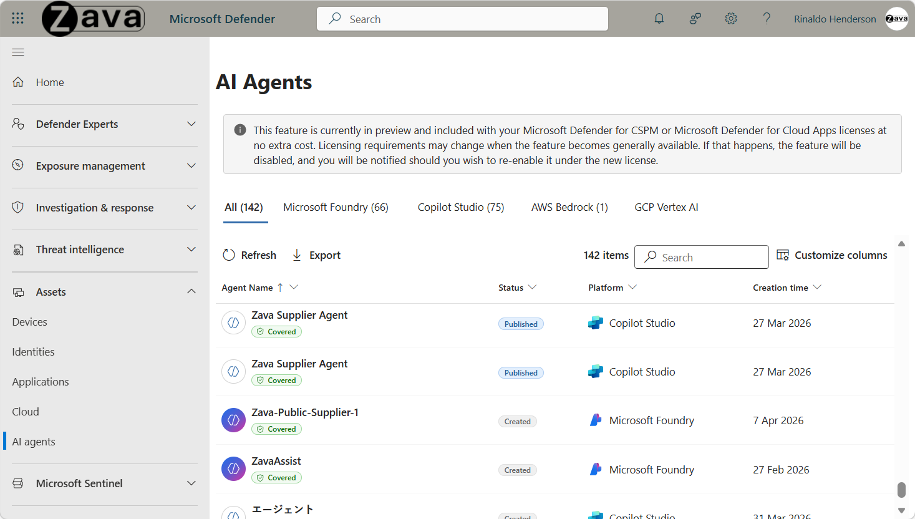Click the Refresh circular arrow icon
Image resolution: width=915 pixels, height=519 pixels.
click(x=229, y=255)
